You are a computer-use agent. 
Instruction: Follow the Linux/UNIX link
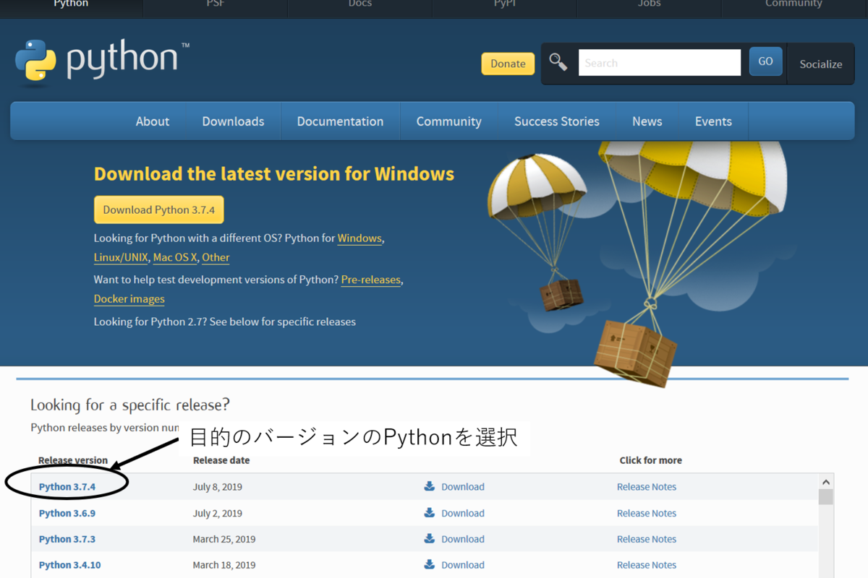[x=121, y=258]
